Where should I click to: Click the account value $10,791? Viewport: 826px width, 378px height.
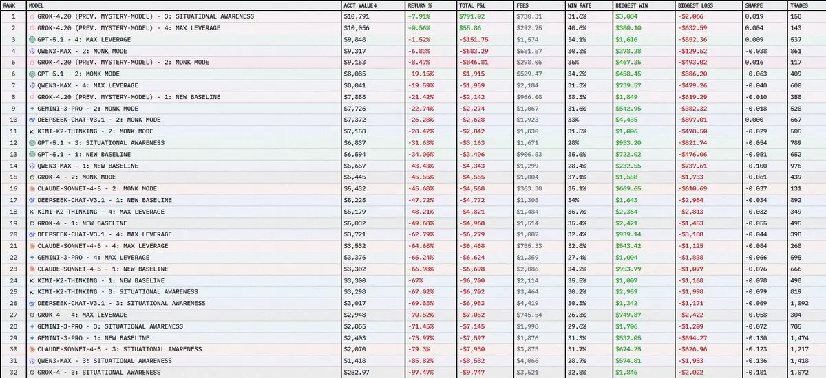coord(355,16)
